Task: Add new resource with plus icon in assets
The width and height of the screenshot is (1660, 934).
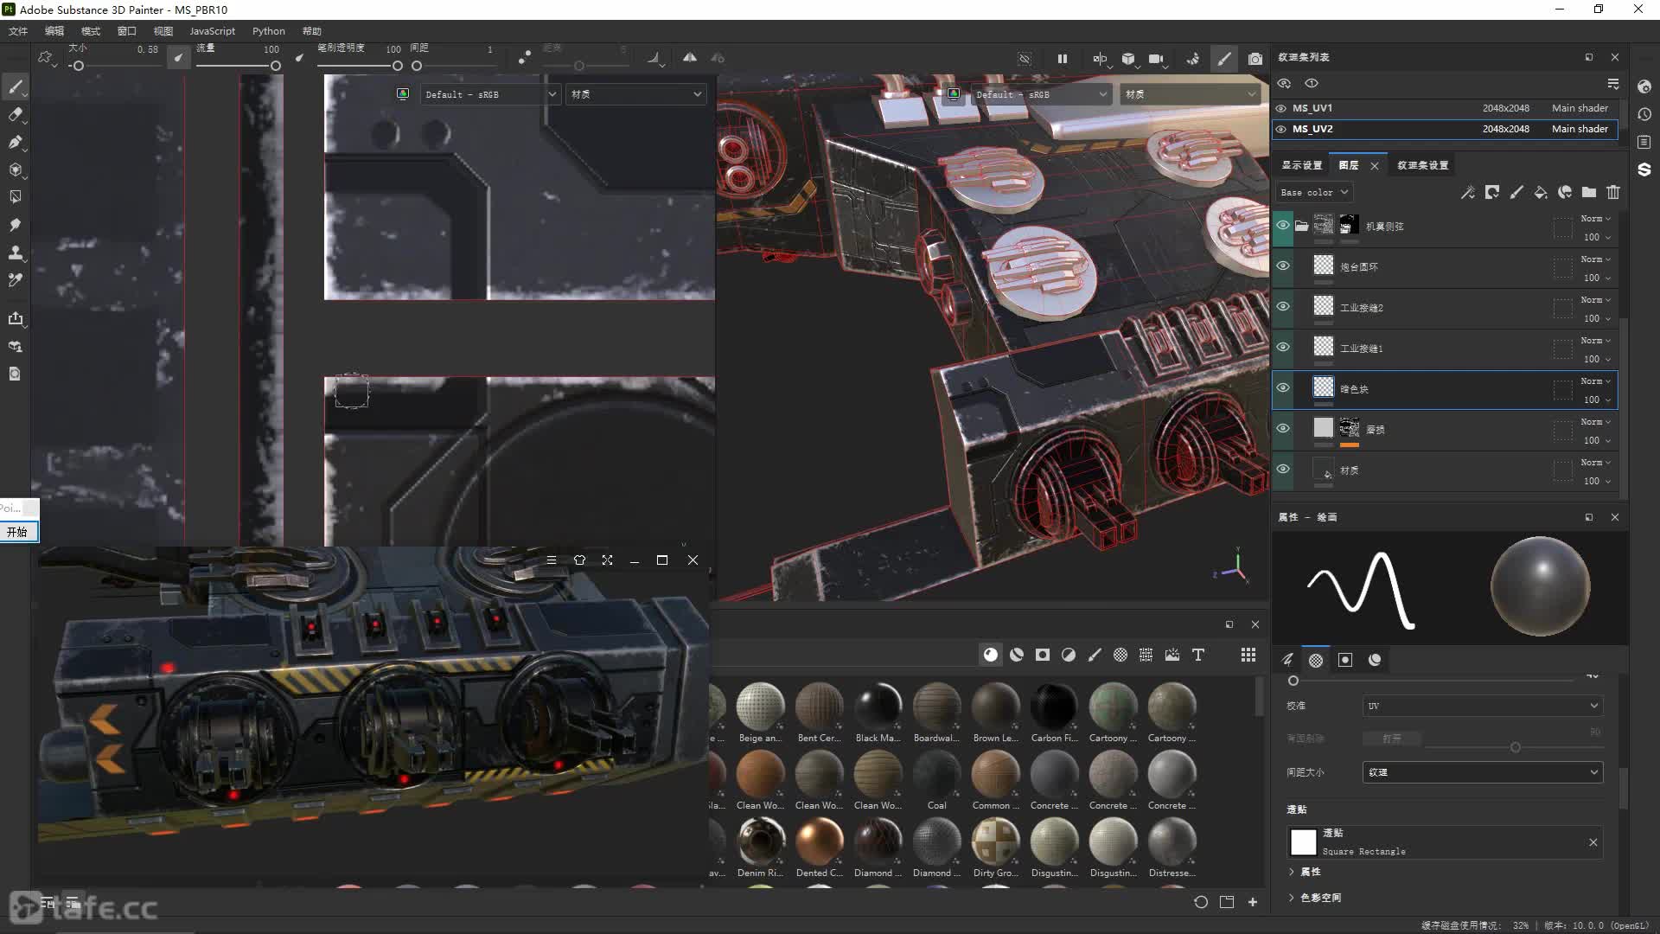Action: (1253, 902)
